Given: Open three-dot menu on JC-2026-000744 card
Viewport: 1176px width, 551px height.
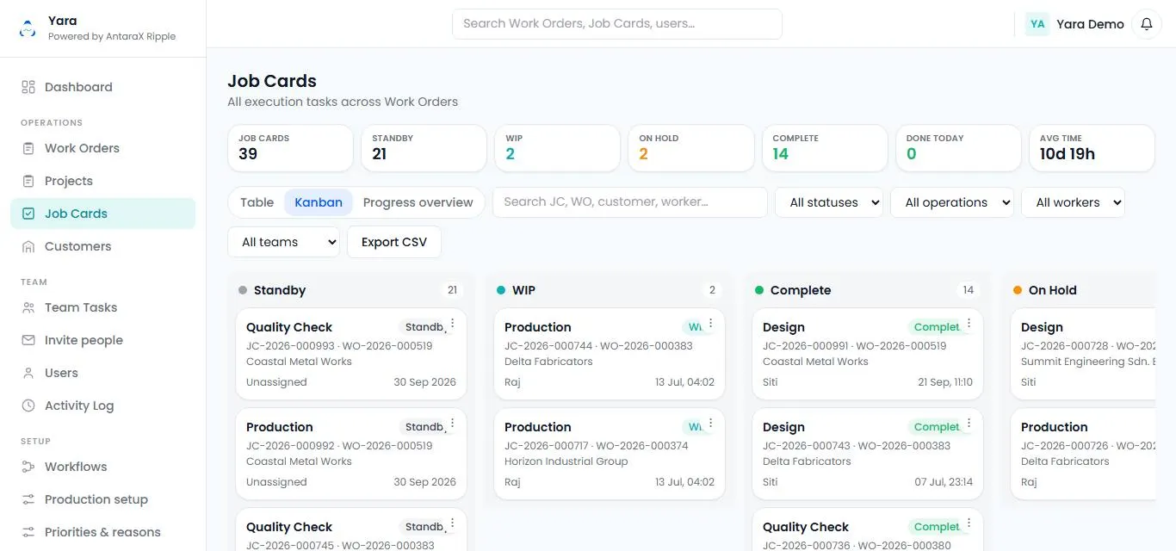Looking at the screenshot, I should [x=711, y=324].
